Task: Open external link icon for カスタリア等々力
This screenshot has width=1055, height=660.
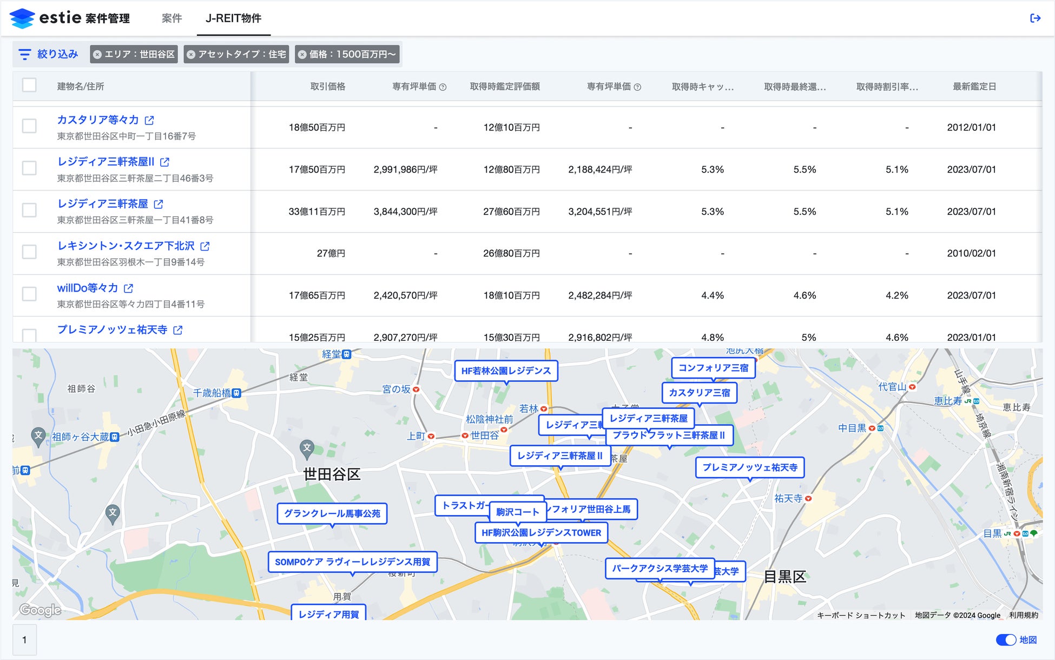Action: pyautogui.click(x=150, y=120)
